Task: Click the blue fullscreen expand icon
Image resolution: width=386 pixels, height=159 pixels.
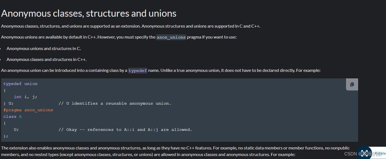Action: [364, 153]
